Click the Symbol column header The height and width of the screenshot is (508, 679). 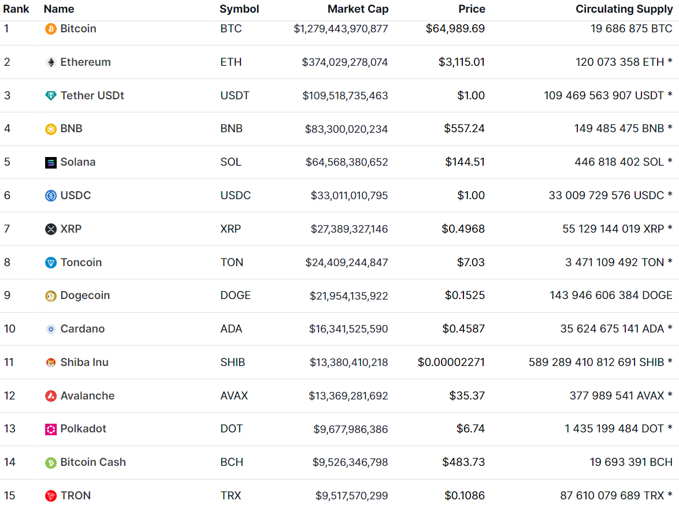[239, 9]
